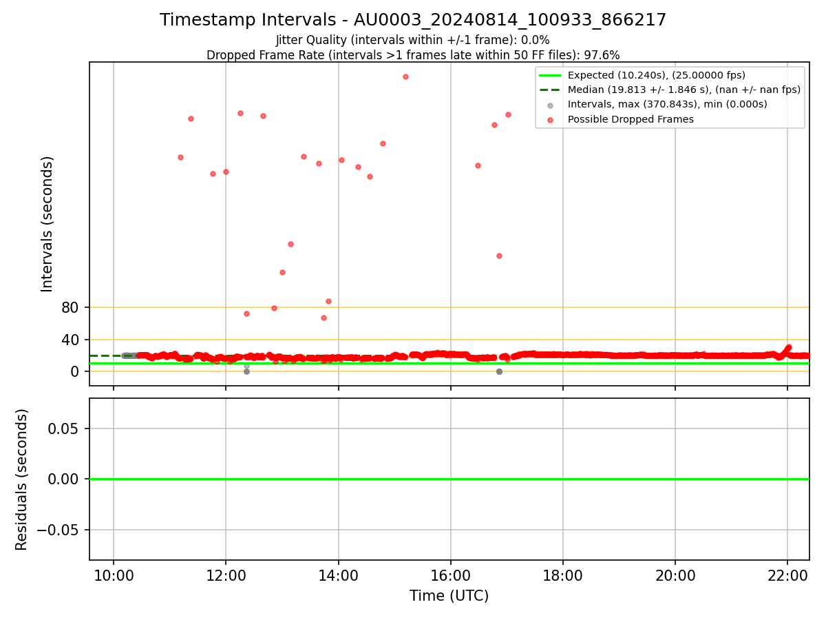826x620 pixels.
Task: Click the green expected line in residuals panel
Action: point(449,479)
